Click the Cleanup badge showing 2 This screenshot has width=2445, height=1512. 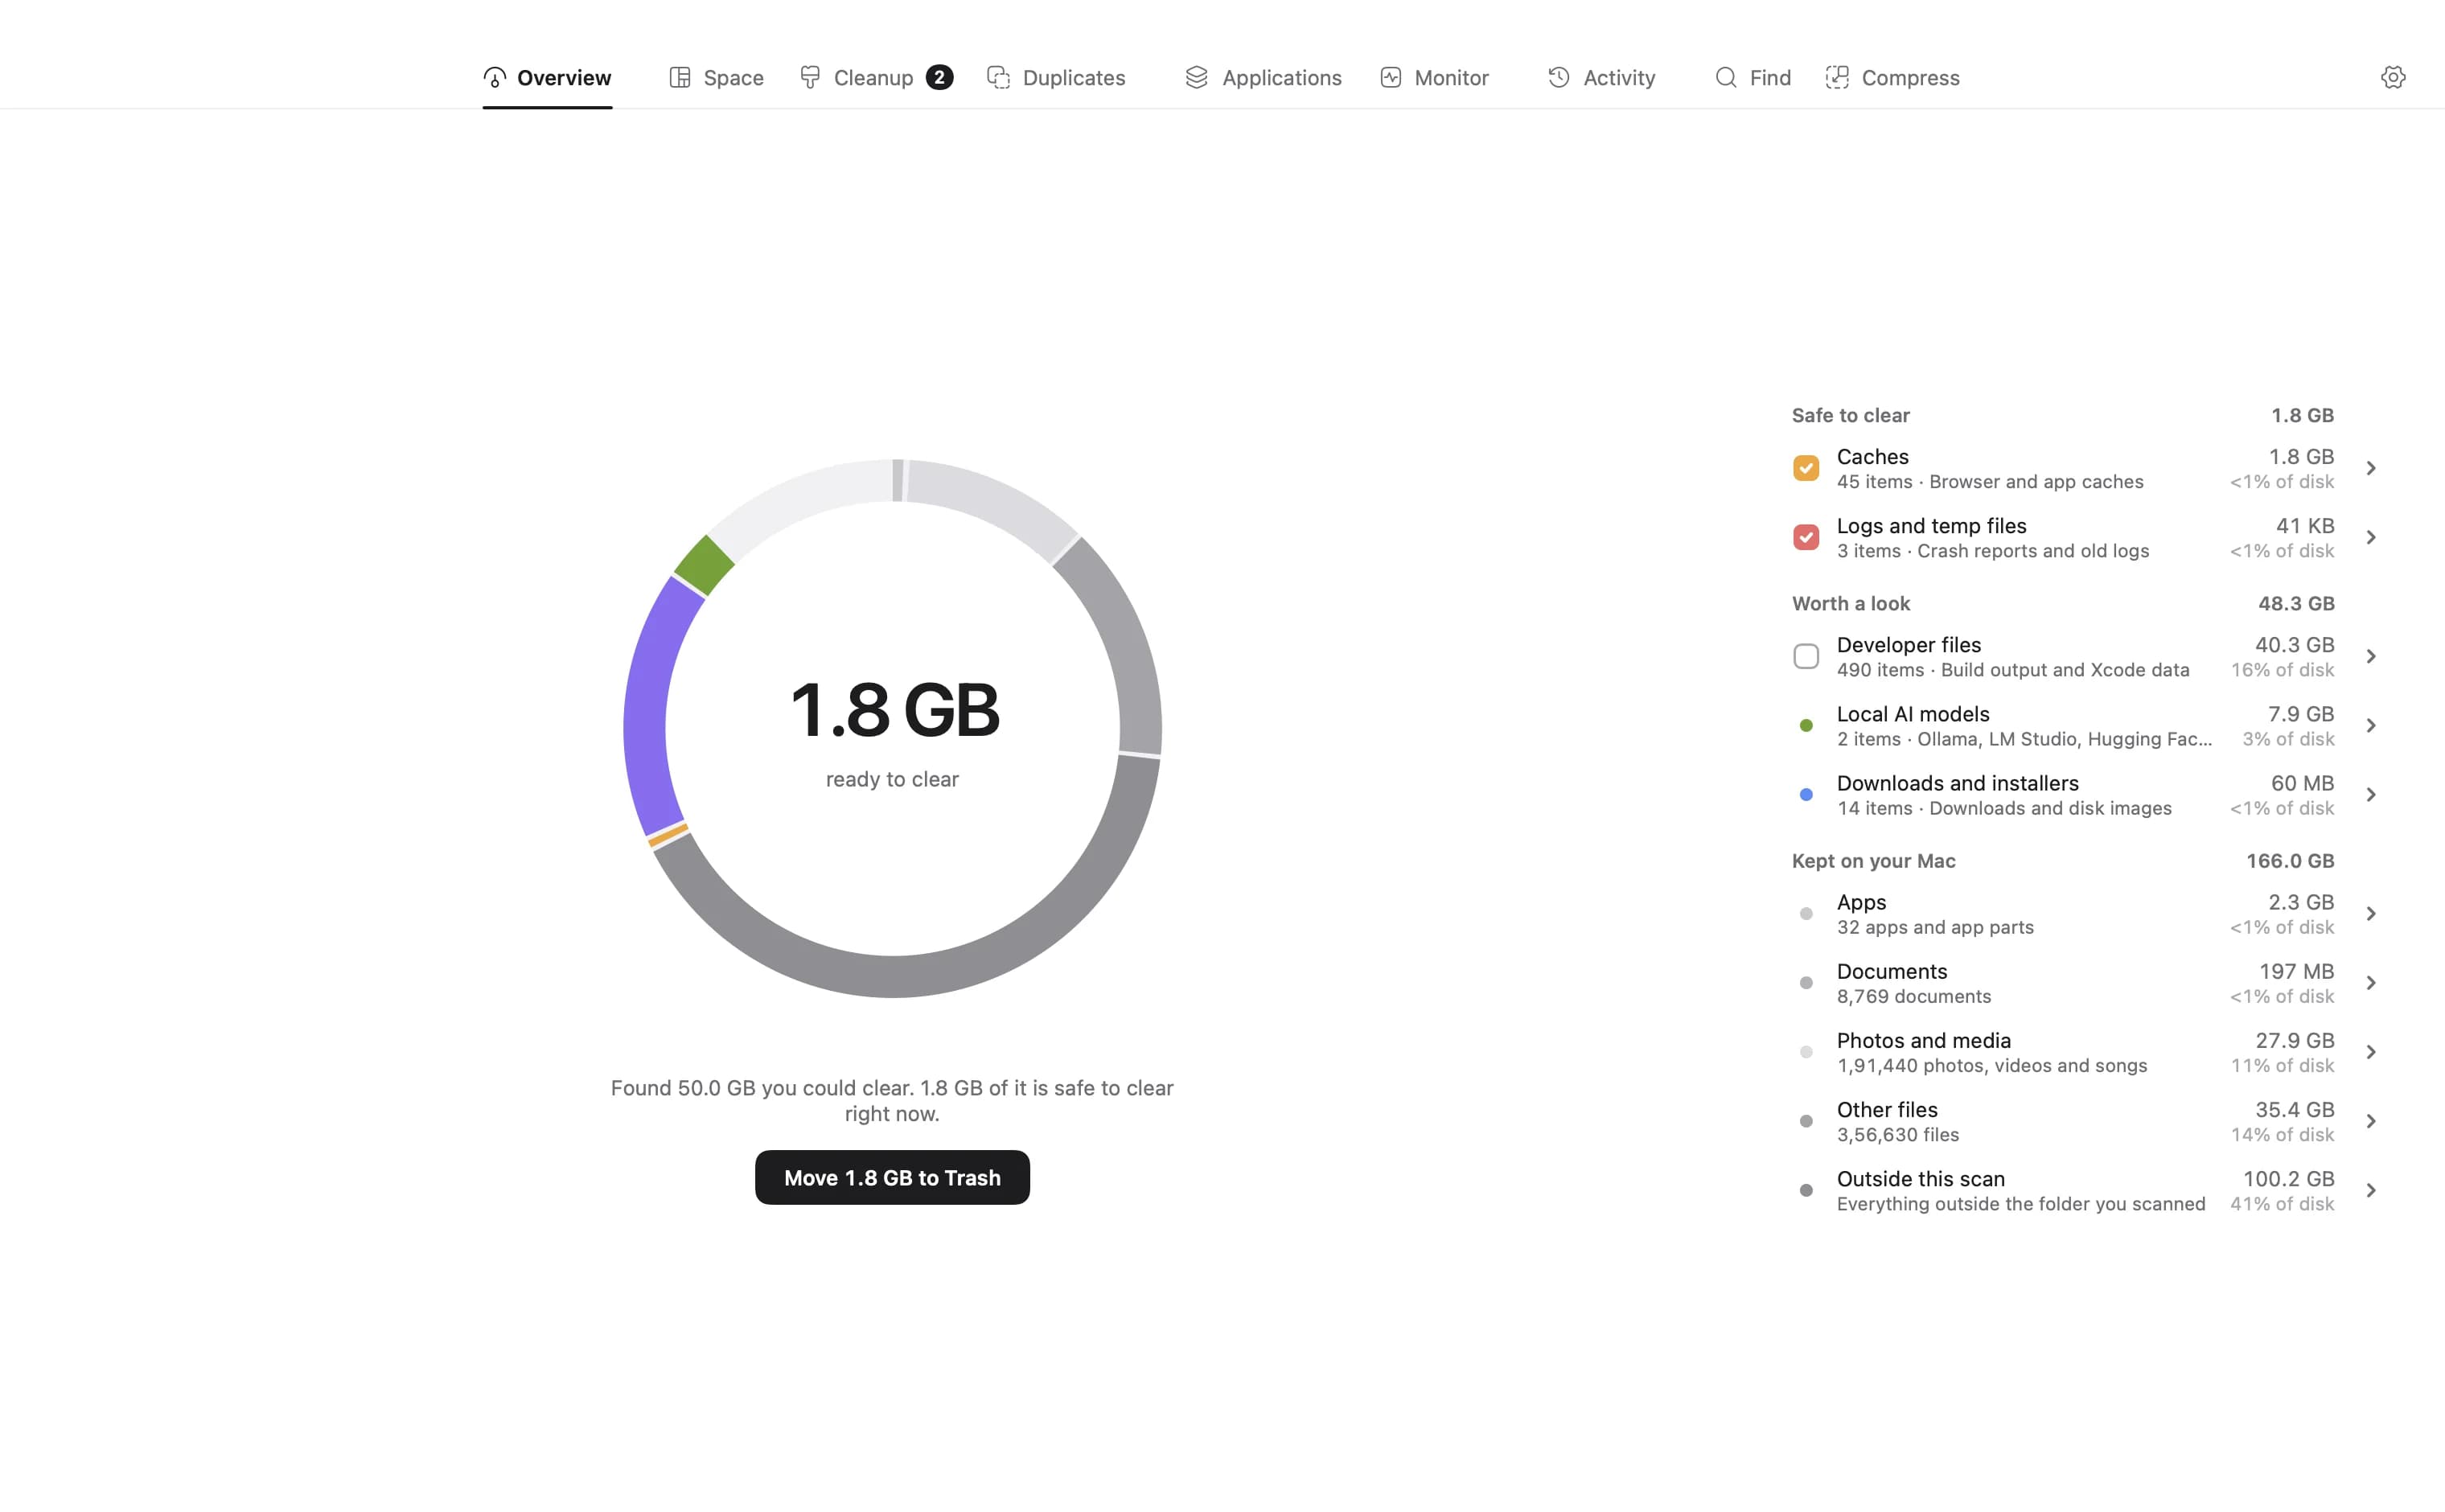939,77
